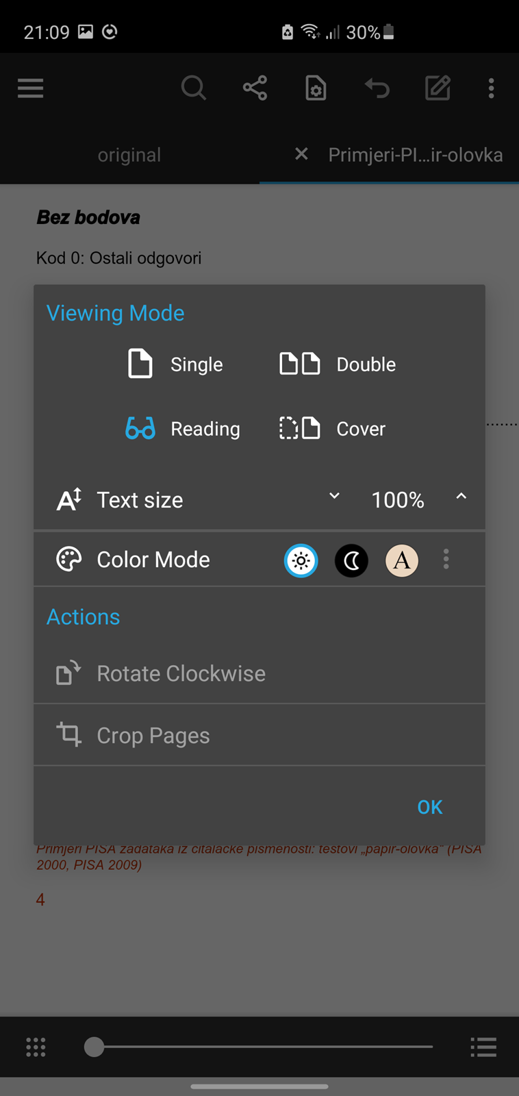Image resolution: width=519 pixels, height=1096 pixels.
Task: Select the sepia color mode swatch
Action: coord(402,560)
